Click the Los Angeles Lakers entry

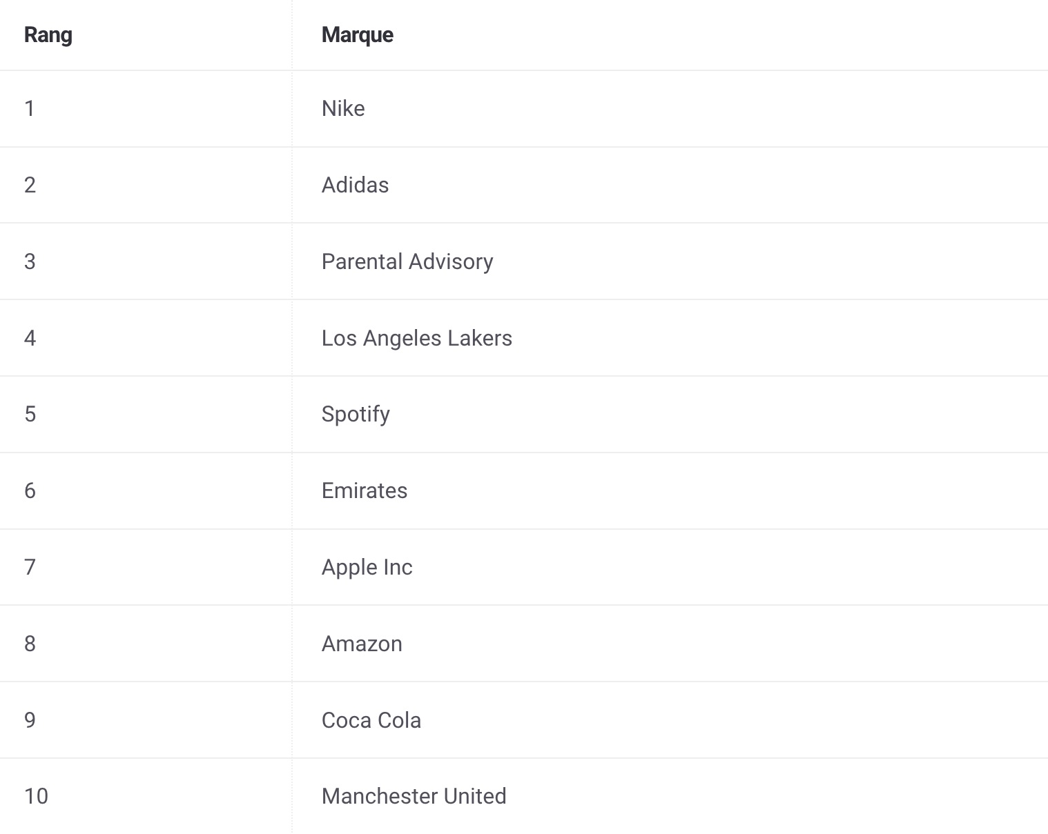coord(417,338)
